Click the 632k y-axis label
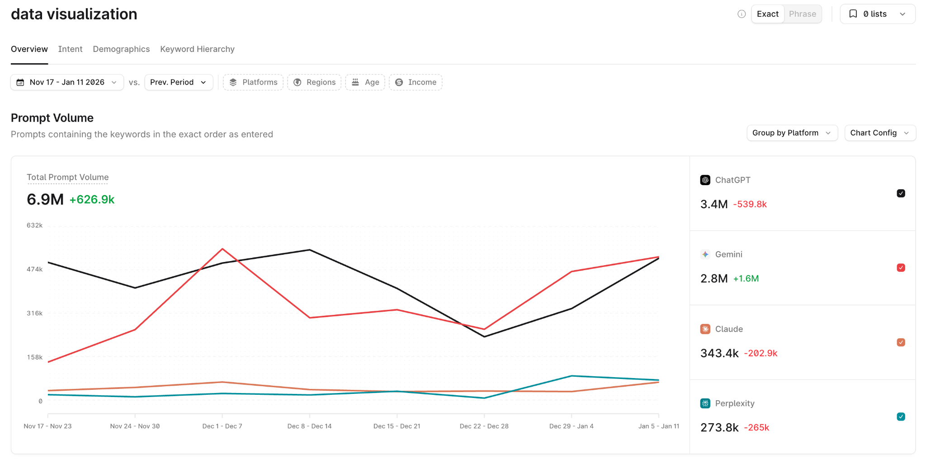 click(34, 225)
